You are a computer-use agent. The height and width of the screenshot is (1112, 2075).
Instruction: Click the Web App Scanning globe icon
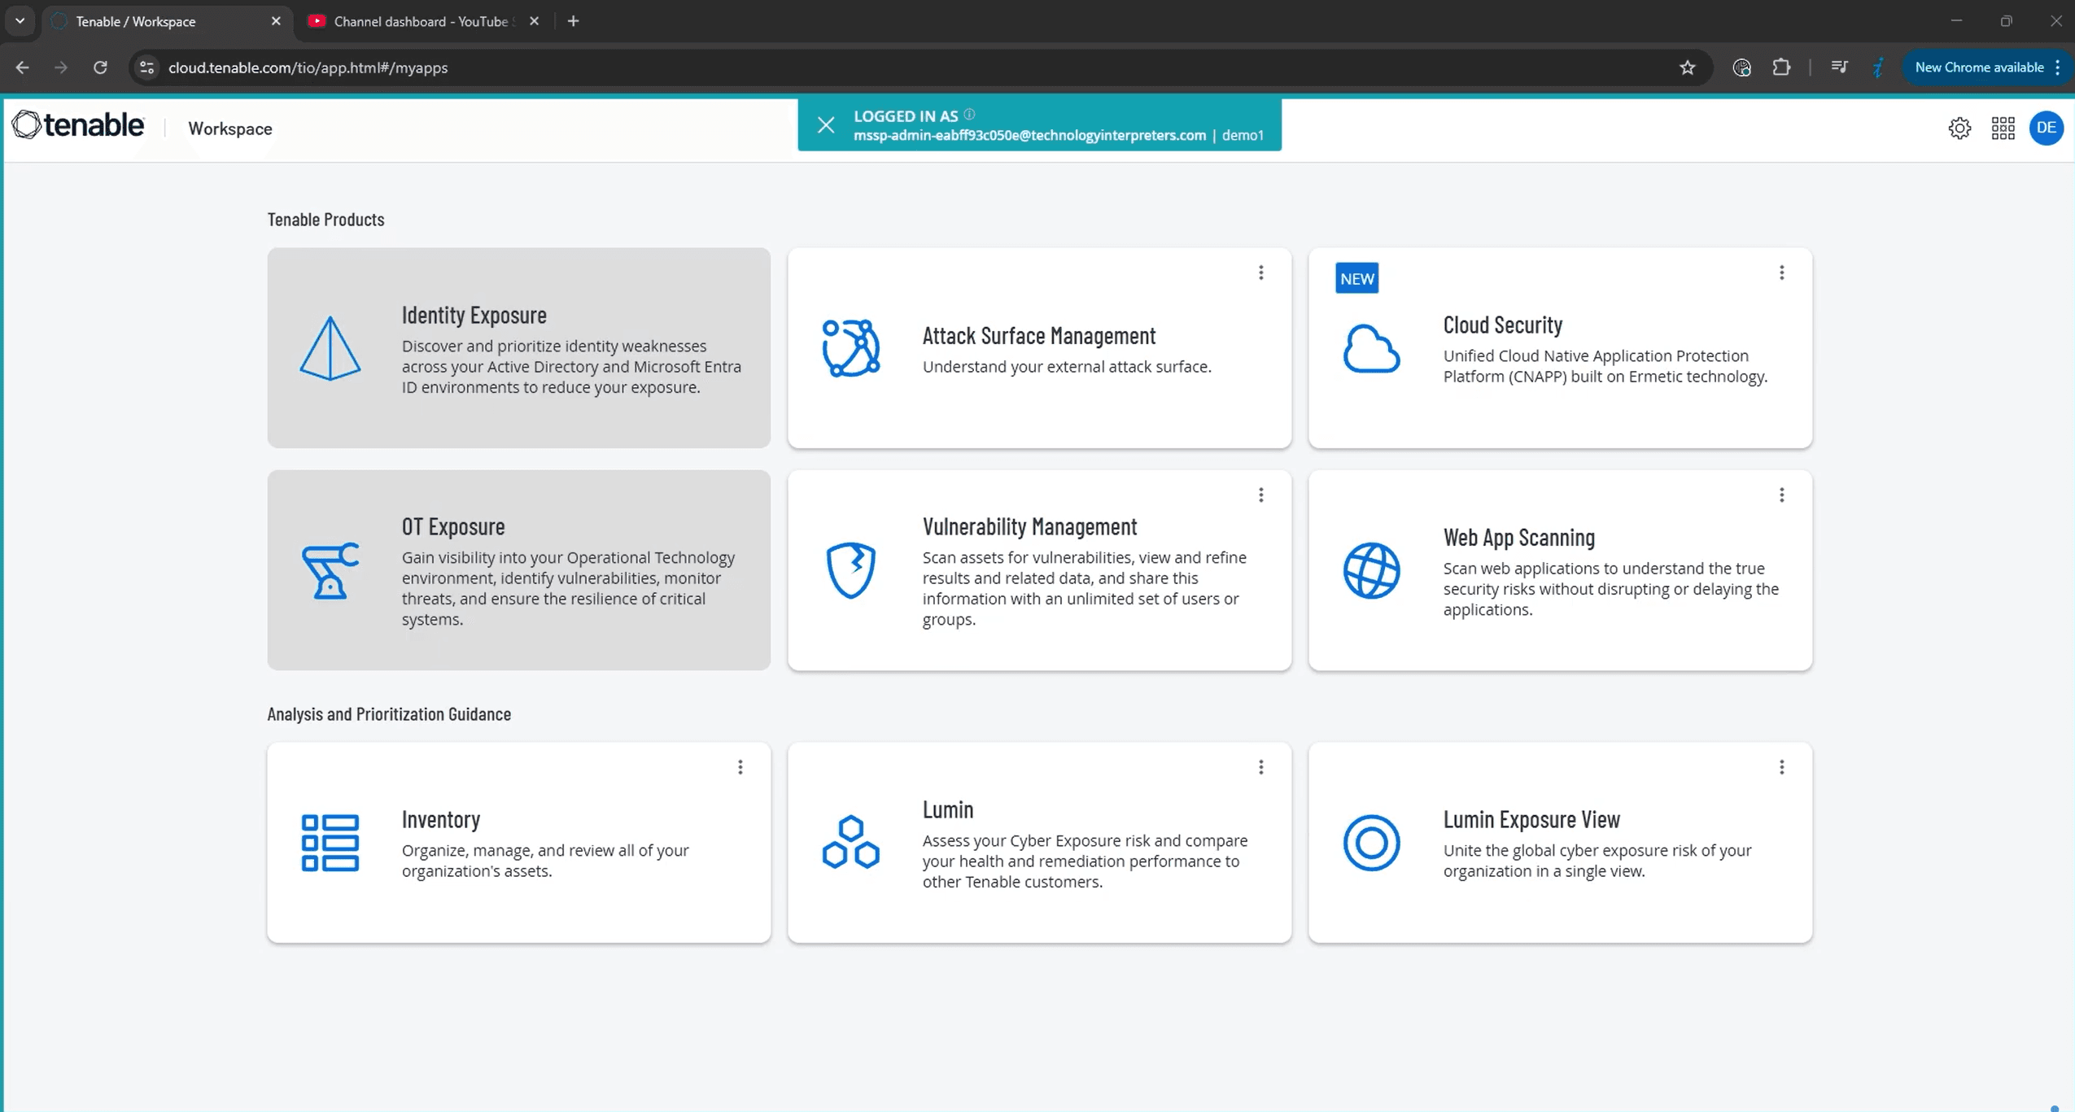1371,570
